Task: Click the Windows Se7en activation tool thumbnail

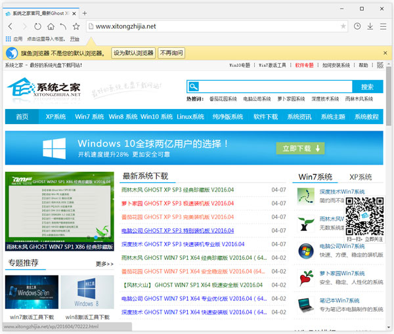Action: (32, 292)
